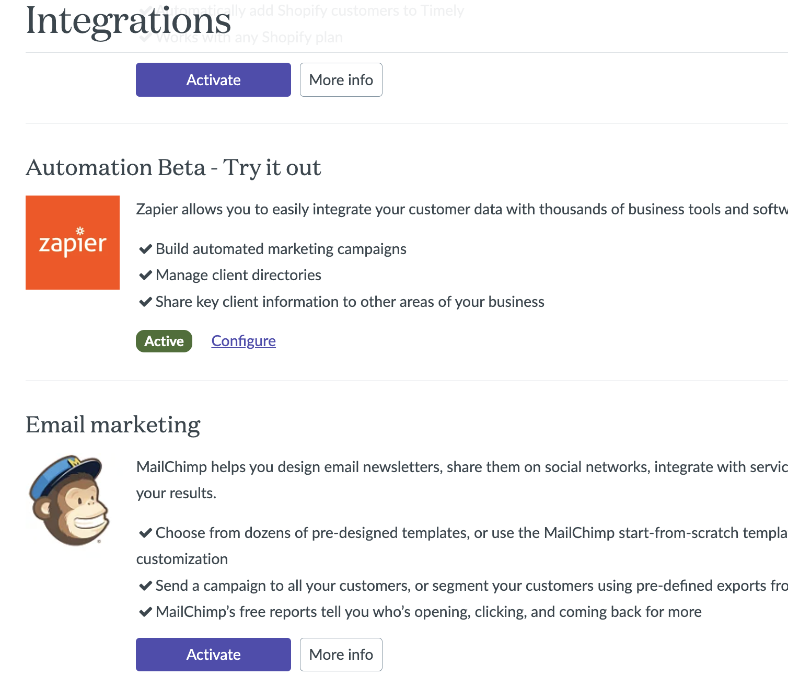Click the MailChimp monkey logo

[x=70, y=500]
